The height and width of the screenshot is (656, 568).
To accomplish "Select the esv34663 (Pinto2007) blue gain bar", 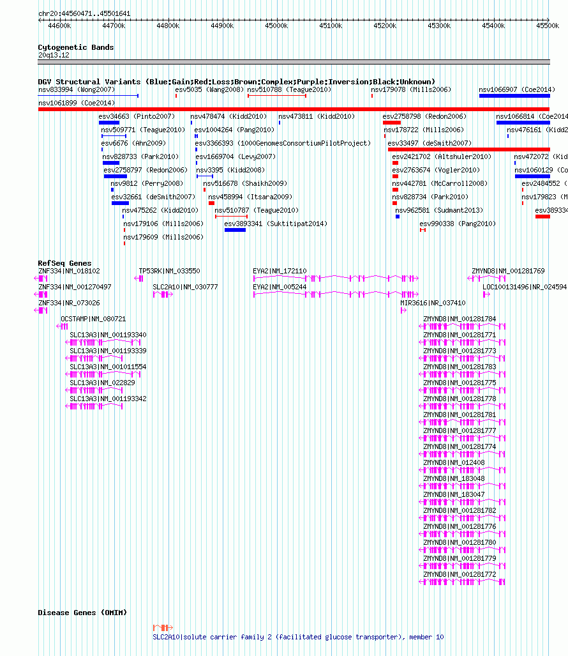I will [x=109, y=123].
